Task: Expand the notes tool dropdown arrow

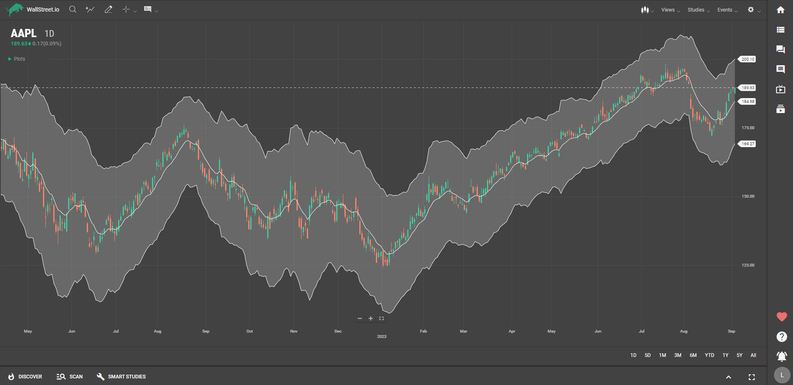Action: click(x=157, y=11)
